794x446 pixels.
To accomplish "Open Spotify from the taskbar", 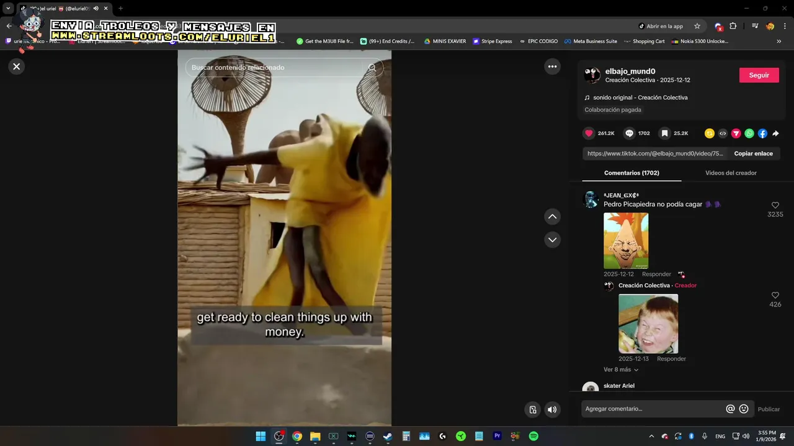I will pos(533,436).
